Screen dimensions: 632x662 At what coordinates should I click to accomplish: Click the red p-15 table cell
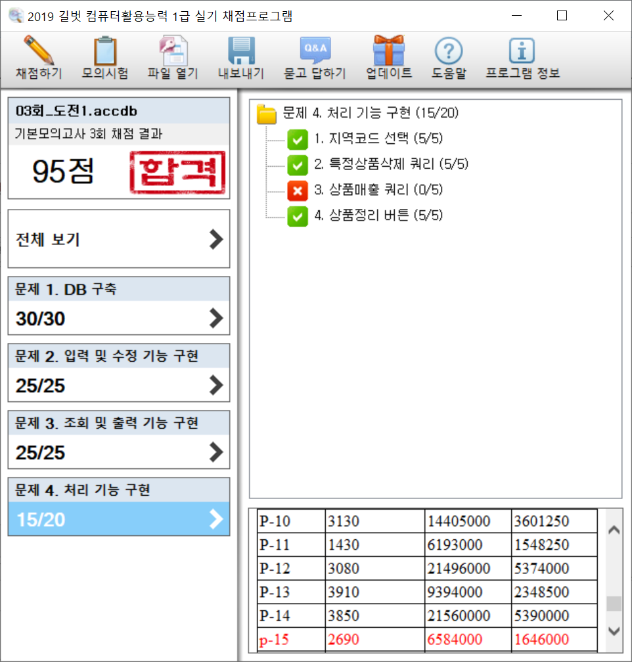click(x=290, y=640)
